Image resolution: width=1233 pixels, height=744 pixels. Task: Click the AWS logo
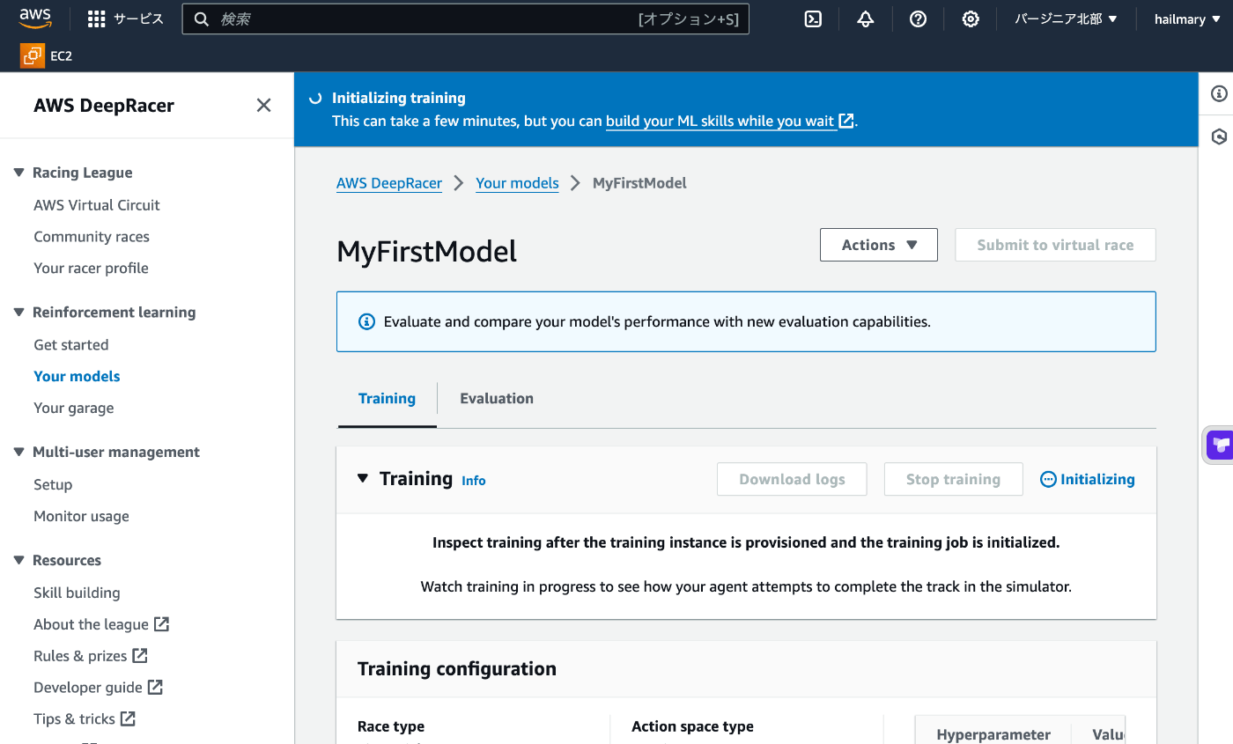pyautogui.click(x=35, y=18)
